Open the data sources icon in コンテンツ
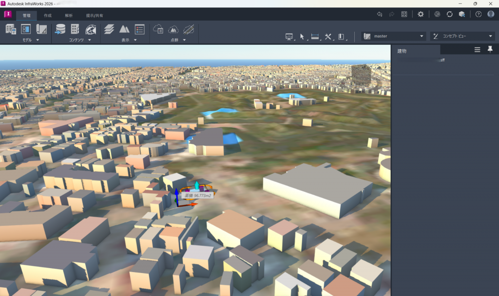Viewport: 499px width, 296px height. pos(60,29)
